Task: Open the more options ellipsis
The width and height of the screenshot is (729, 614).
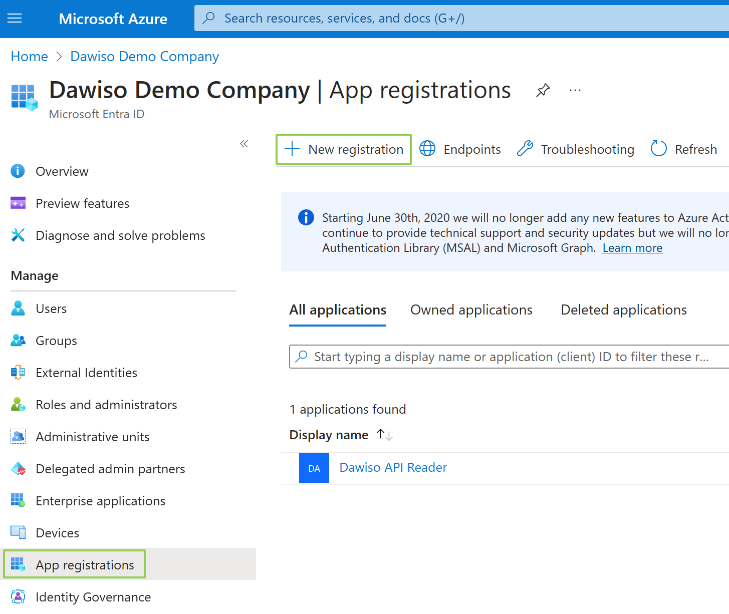Action: pos(575,91)
